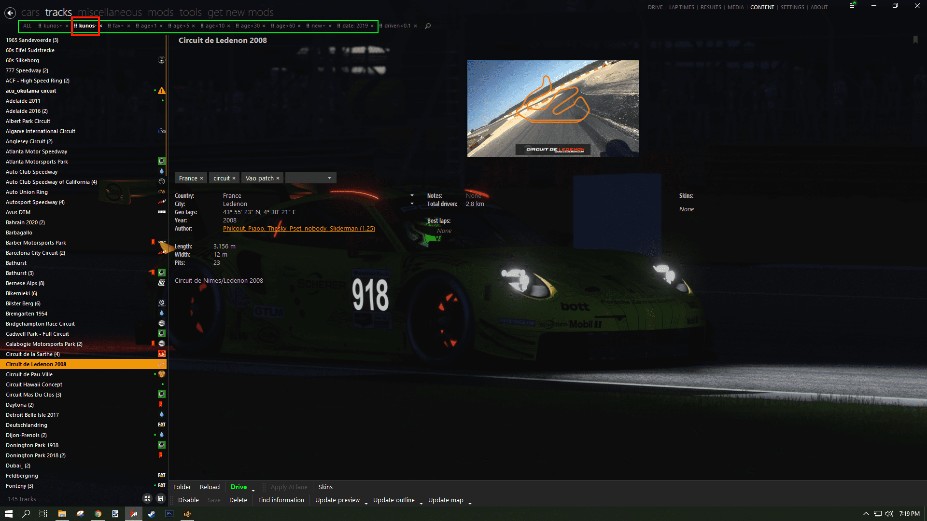The image size is (927, 521).
Task: Close the driven<0.1 filter tab
Action: tap(416, 26)
